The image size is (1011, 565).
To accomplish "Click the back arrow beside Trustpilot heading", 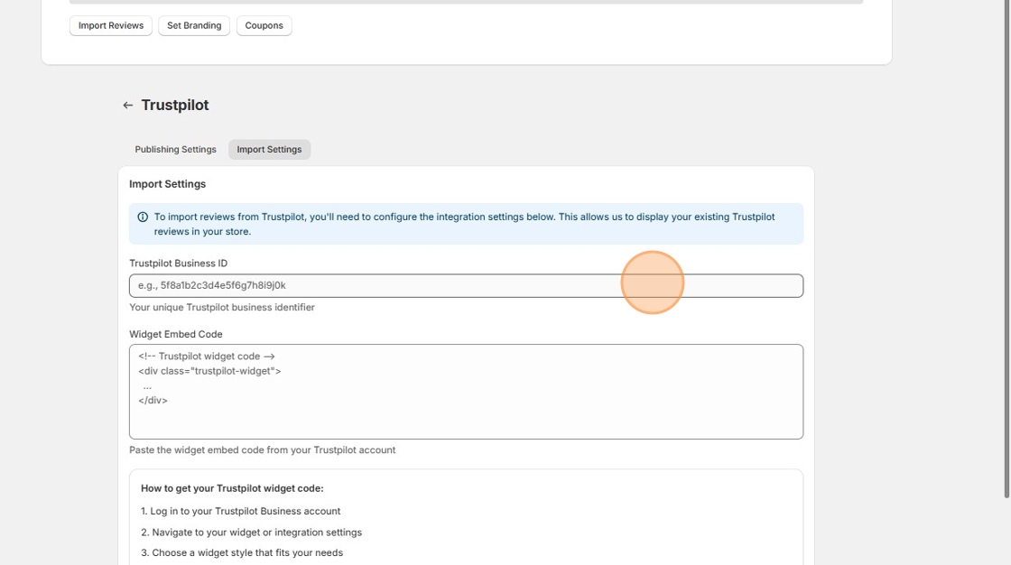I will tap(127, 106).
